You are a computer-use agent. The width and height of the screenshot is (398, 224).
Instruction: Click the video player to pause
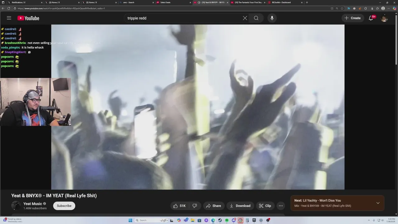coord(198,107)
